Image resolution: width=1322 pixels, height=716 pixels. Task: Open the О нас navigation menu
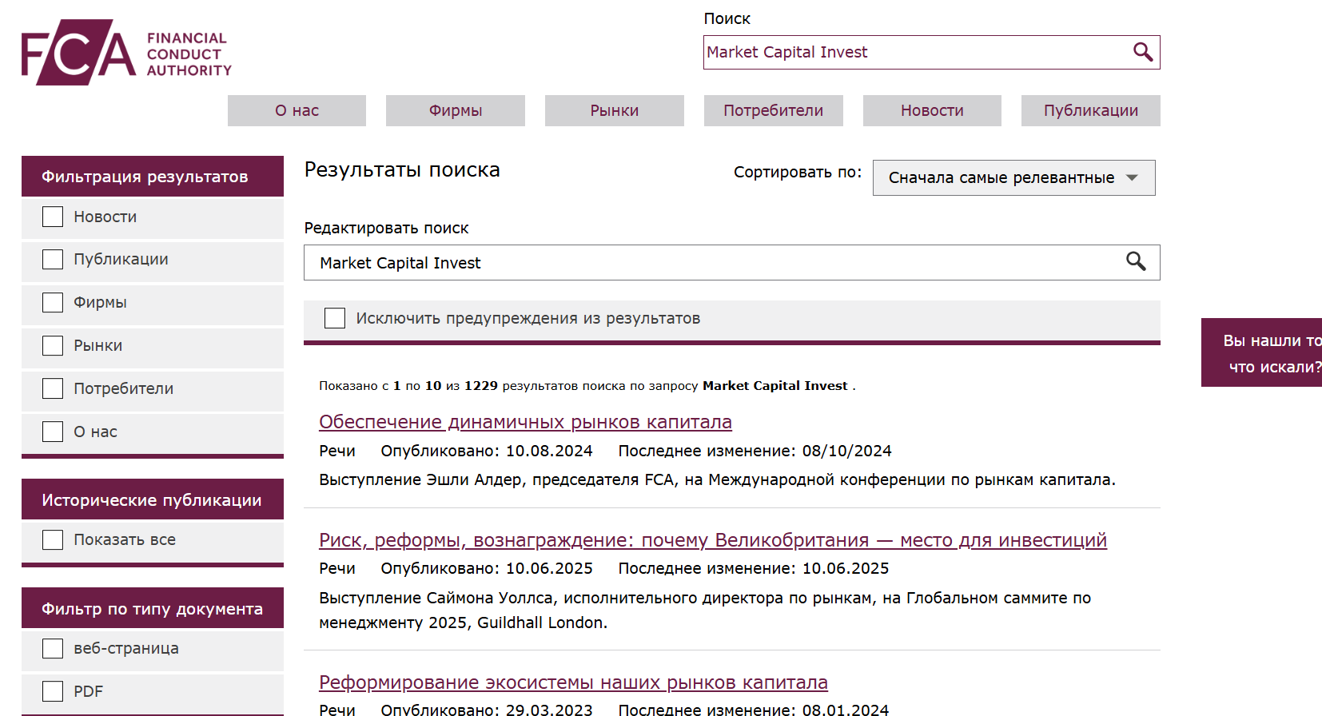point(297,110)
